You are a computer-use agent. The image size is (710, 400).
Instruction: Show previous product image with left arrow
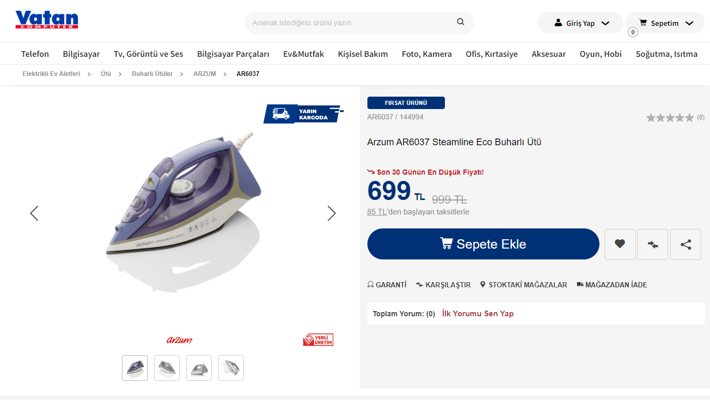click(x=34, y=213)
